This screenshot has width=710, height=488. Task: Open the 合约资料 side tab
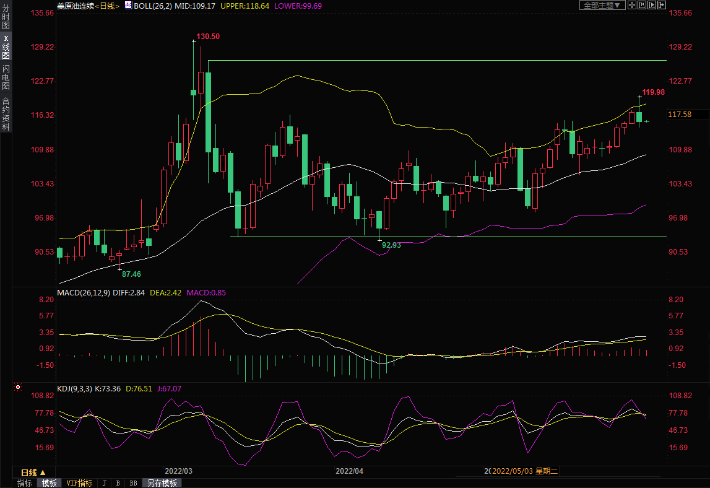coord(6,113)
